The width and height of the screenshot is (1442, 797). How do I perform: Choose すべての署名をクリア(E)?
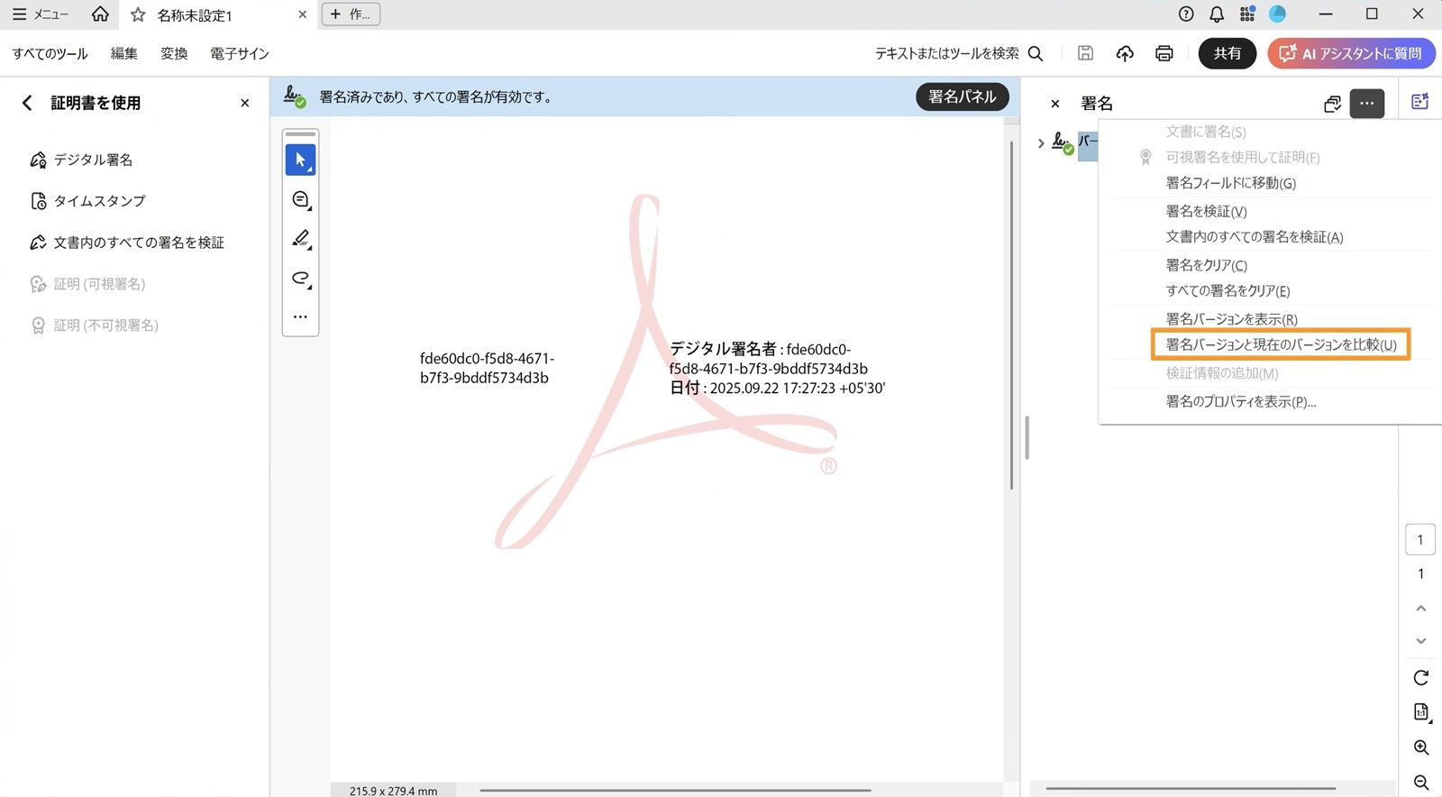pyautogui.click(x=1228, y=290)
